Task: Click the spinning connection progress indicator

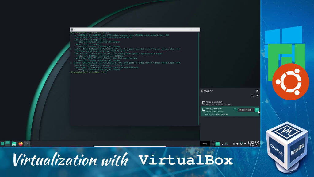Action: (235, 110)
